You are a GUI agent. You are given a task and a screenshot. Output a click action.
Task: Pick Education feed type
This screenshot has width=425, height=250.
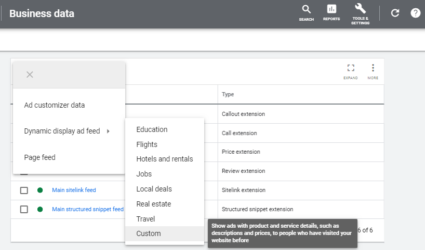coord(152,129)
